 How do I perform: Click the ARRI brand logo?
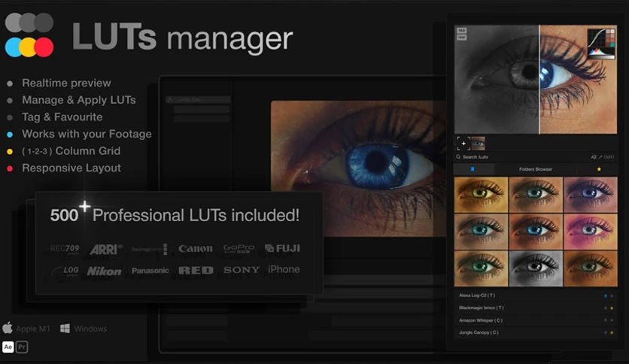click(x=106, y=250)
